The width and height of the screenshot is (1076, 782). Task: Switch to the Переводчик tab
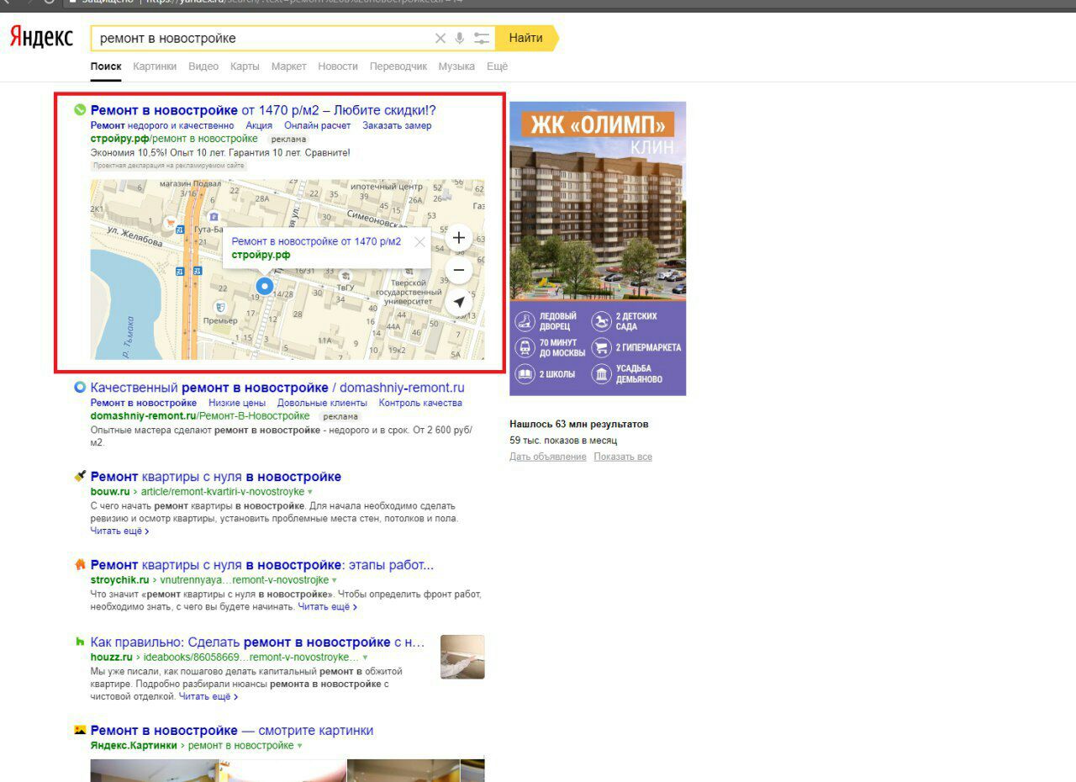click(398, 66)
